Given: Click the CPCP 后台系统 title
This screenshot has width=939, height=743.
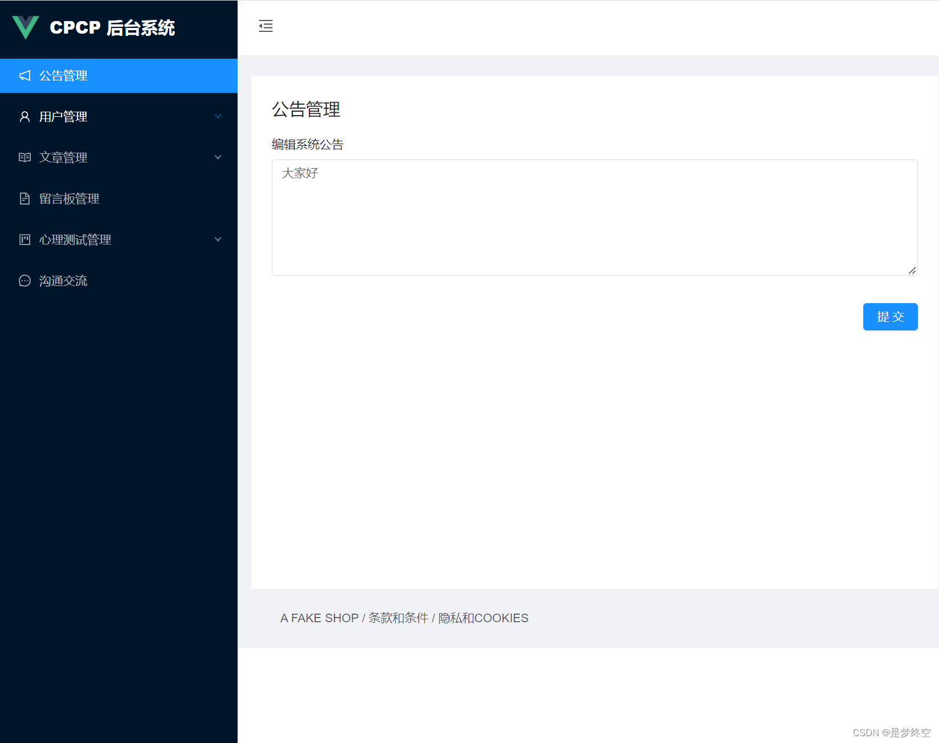Looking at the screenshot, I should [x=112, y=28].
